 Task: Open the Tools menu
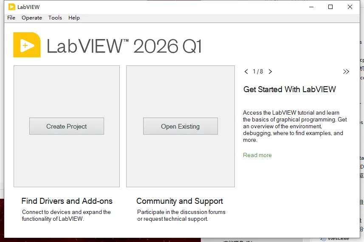pyautogui.click(x=55, y=18)
